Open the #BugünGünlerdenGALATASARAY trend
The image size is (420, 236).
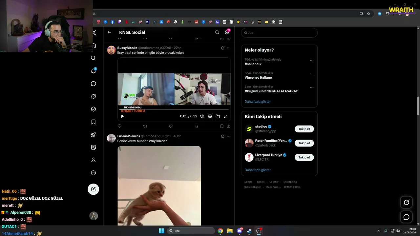point(271,91)
